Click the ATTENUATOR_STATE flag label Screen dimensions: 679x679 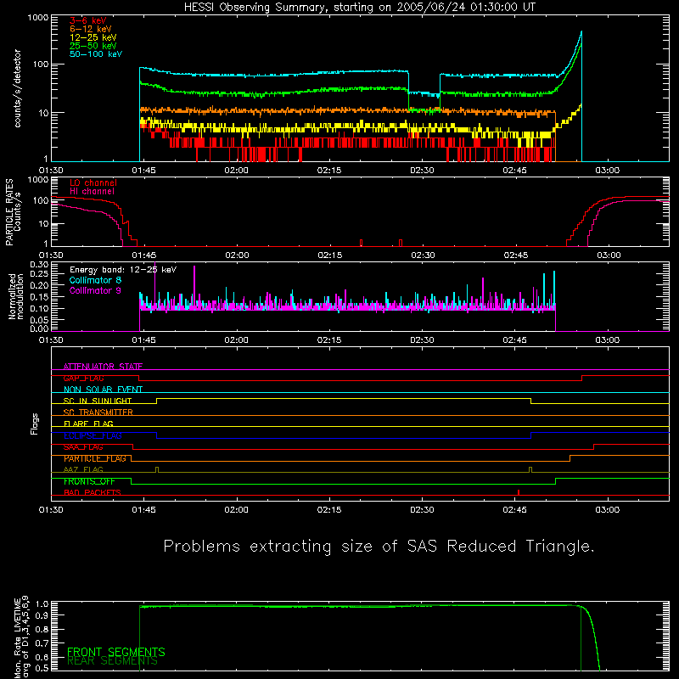pos(103,367)
